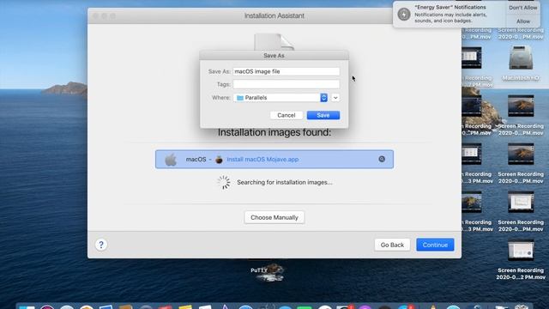Open the Where location dropdown showing Parallels
Viewport: 549px width, 309px height.
click(281, 98)
